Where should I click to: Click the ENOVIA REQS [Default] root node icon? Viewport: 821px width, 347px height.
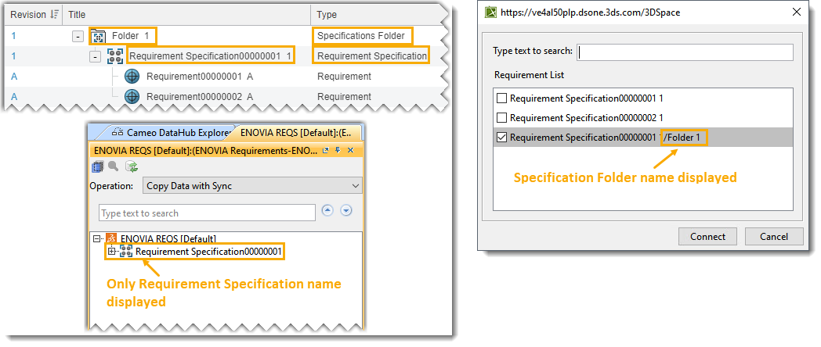coord(111,238)
